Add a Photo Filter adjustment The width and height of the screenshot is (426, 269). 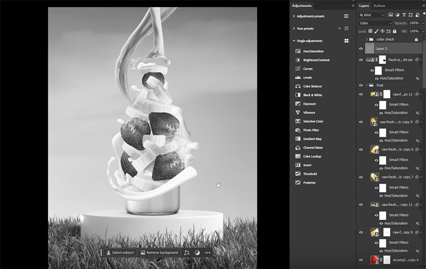tap(307, 130)
